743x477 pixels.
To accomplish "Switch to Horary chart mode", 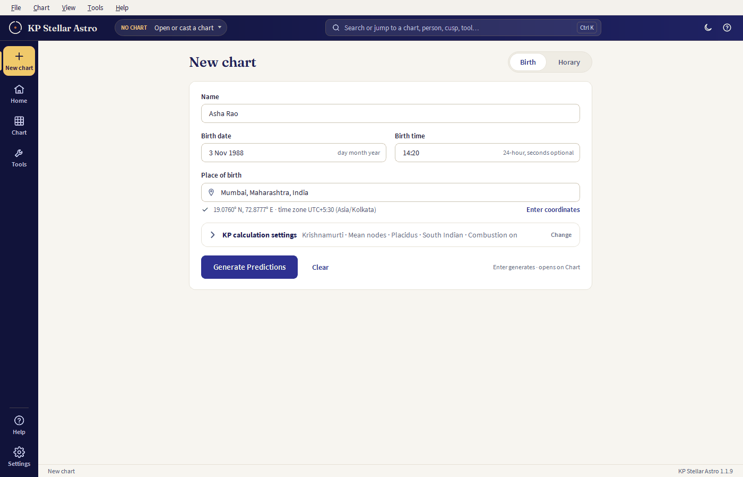I will tap(569, 62).
